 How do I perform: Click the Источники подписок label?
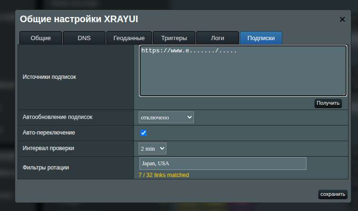point(49,76)
